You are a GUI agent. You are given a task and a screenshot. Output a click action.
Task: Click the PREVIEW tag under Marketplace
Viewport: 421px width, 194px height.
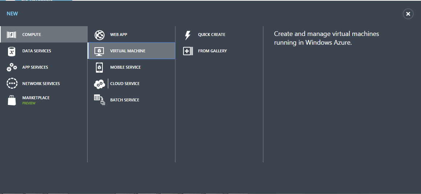coord(29,103)
